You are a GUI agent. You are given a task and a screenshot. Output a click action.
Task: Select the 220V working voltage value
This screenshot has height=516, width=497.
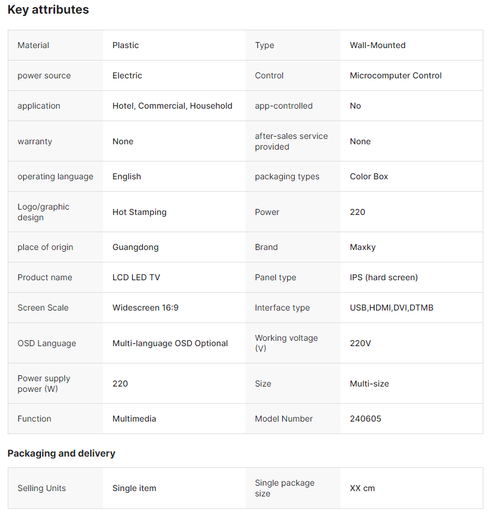click(360, 343)
